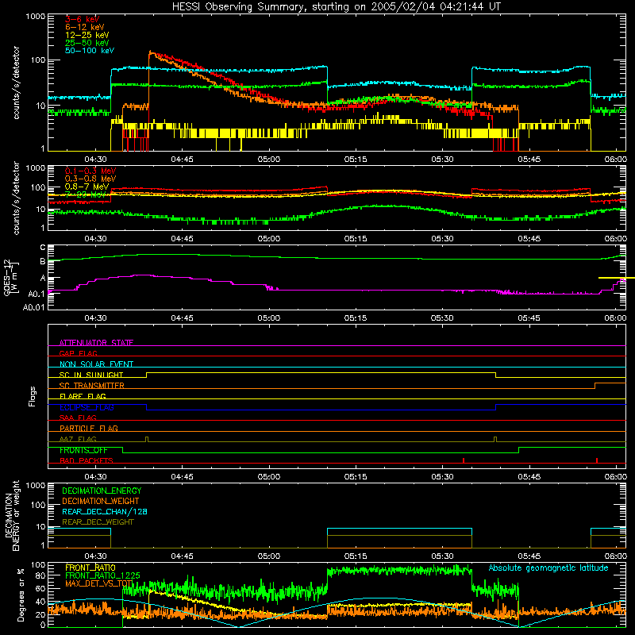Click the 0.3-0.8 MeV legend entry
This screenshot has width=635, height=635.
click(x=90, y=179)
